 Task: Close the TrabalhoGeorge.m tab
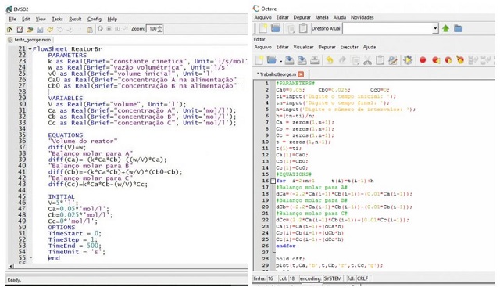[301, 74]
